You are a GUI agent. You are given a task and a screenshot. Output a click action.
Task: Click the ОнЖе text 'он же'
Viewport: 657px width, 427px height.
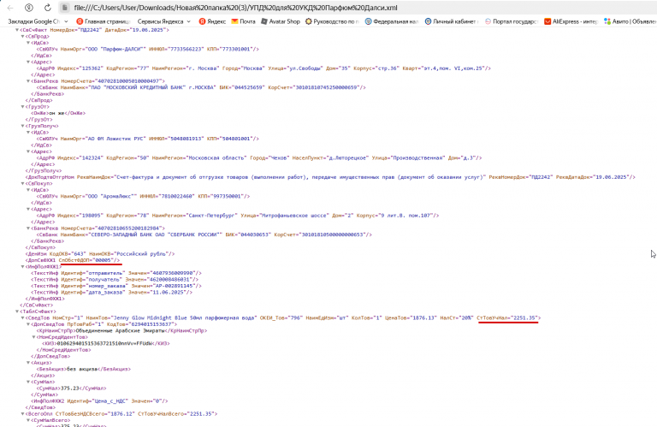(x=57, y=113)
